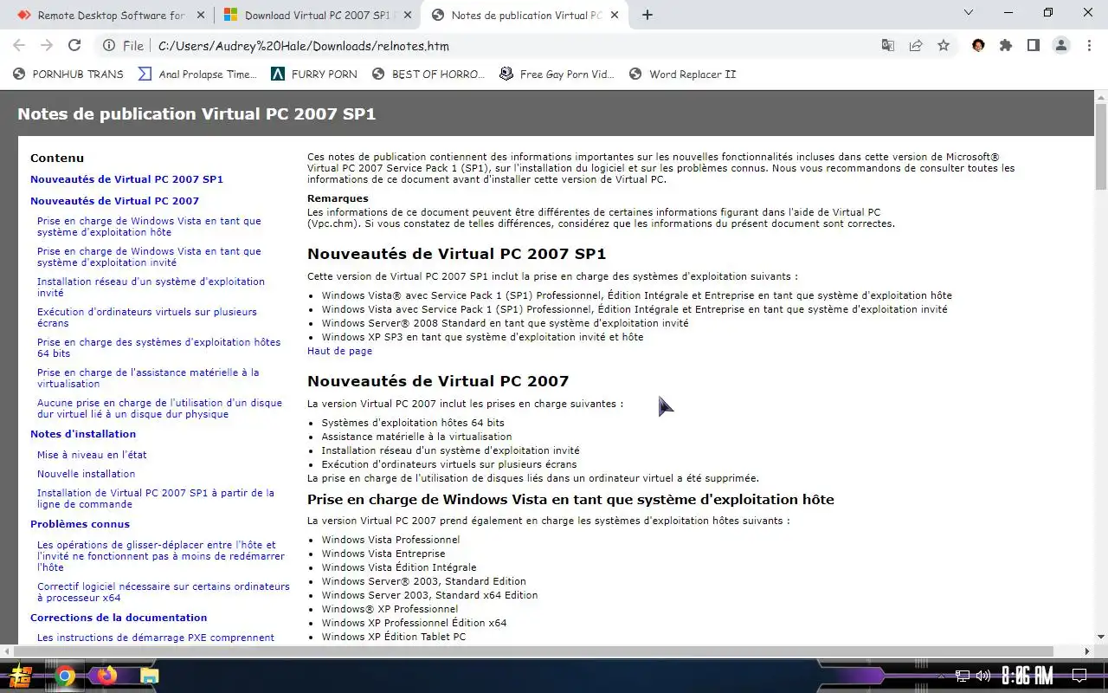Open Installation réseau d'un système sidebar link

151,287
